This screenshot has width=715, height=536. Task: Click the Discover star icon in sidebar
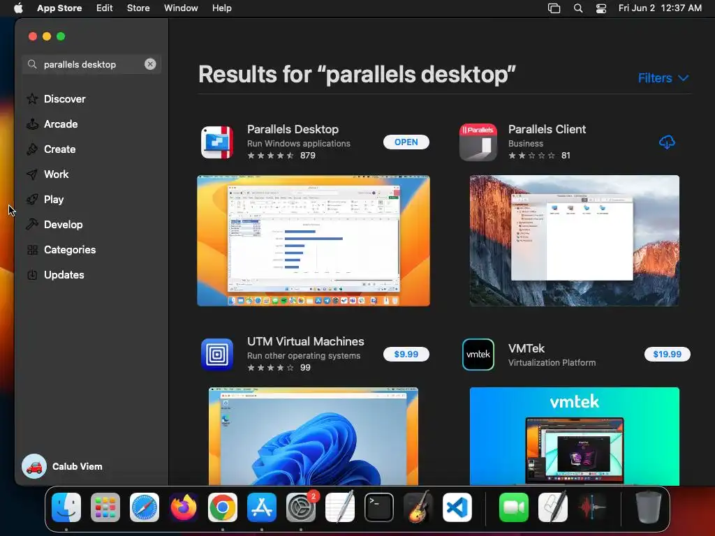32,99
